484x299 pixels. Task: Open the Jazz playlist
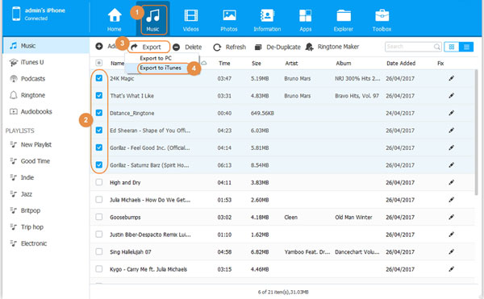[x=46, y=194]
